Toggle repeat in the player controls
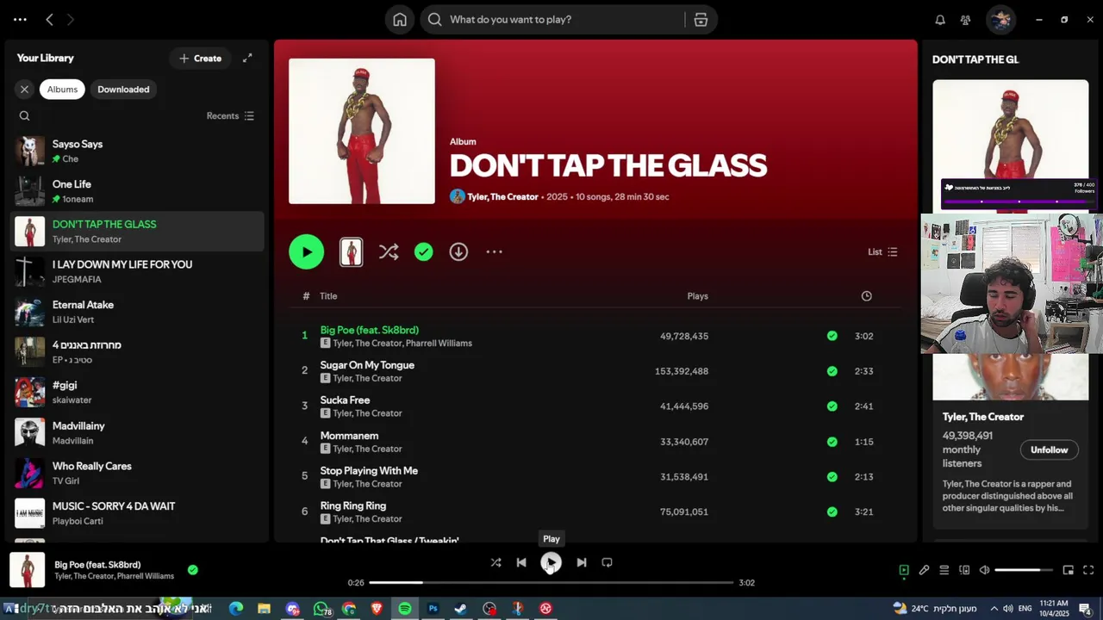Image resolution: width=1103 pixels, height=620 pixels. [x=607, y=562]
